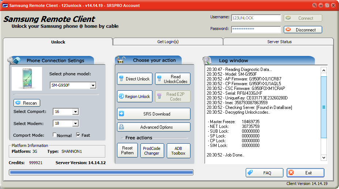The image size is (339, 189).
Task: Expand the Select Comport dropdown
Action: (x=75, y=112)
